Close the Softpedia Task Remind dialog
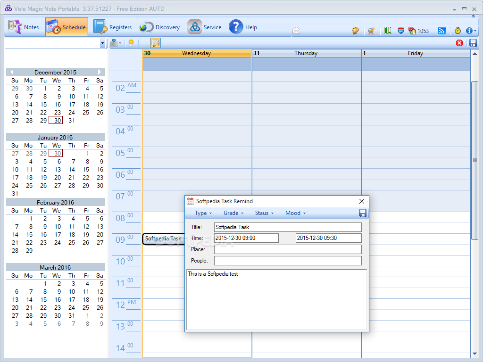This screenshot has height=362, width=483. pyautogui.click(x=362, y=201)
